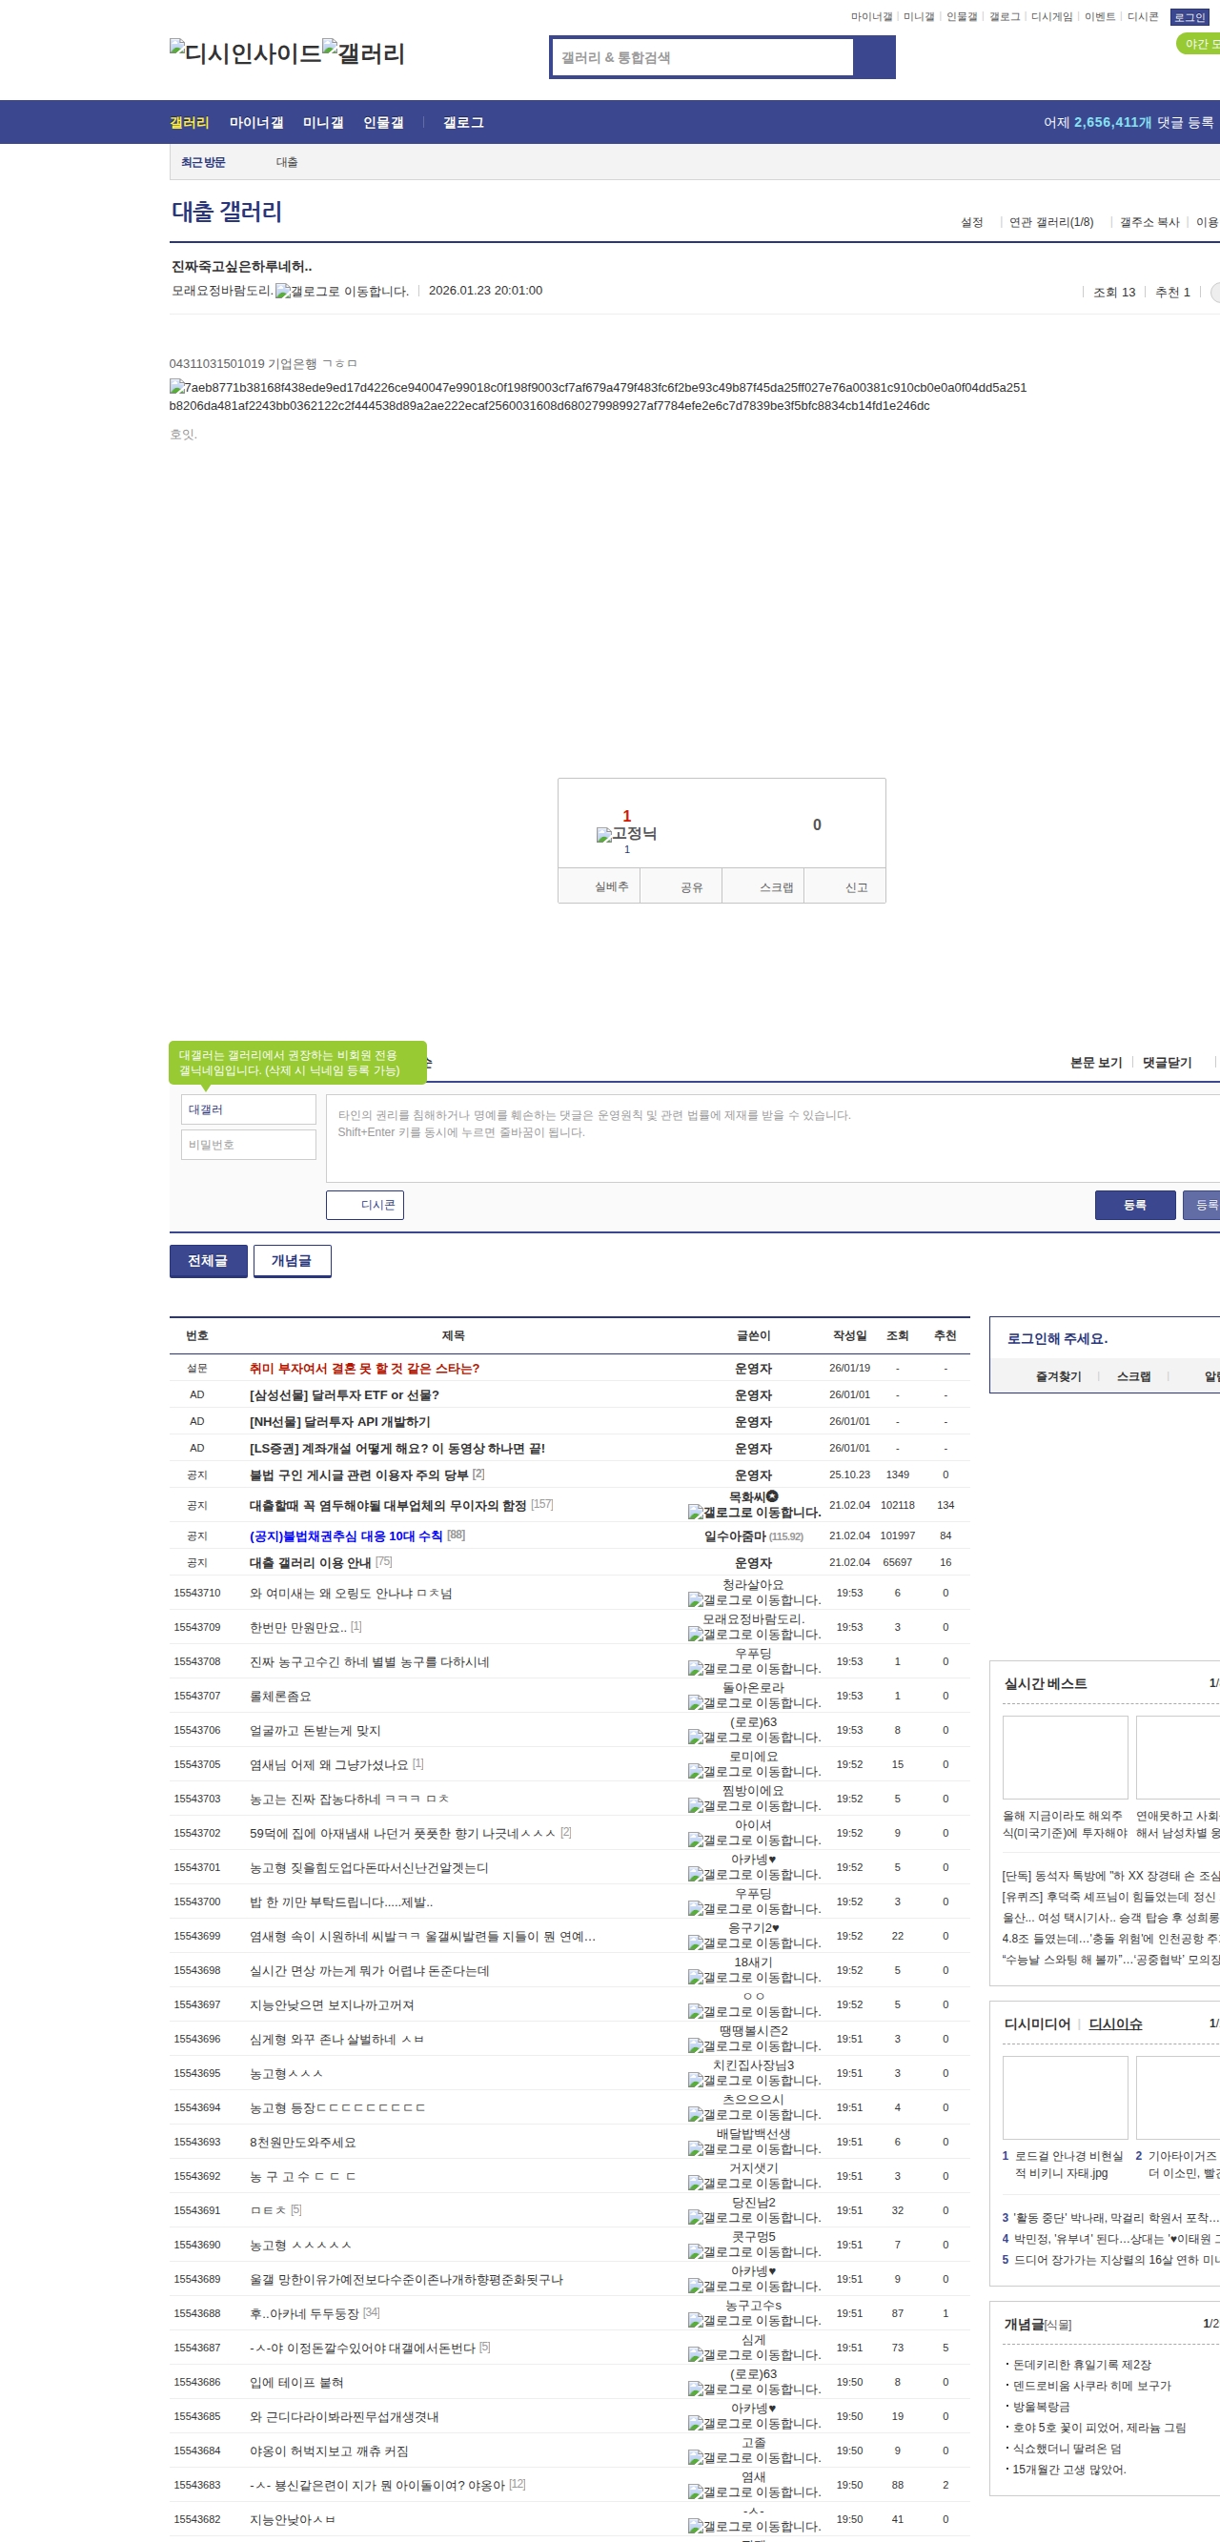Click the DCInside logo image
Screen dimensions: 1220x2542
245,53
